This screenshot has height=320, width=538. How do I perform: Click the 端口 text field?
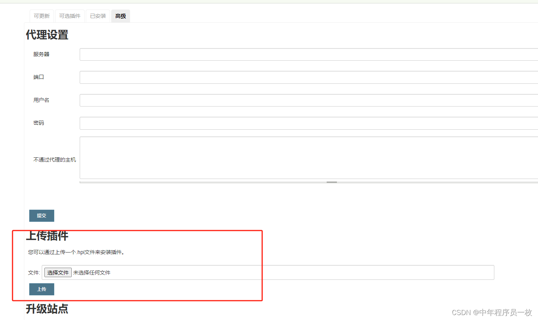coord(308,77)
